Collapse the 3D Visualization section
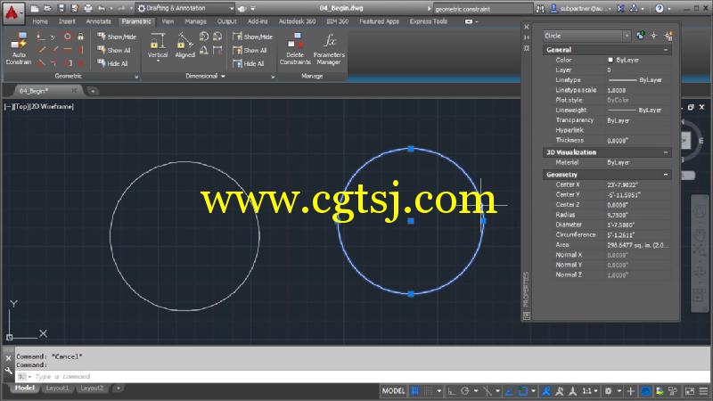 666,152
